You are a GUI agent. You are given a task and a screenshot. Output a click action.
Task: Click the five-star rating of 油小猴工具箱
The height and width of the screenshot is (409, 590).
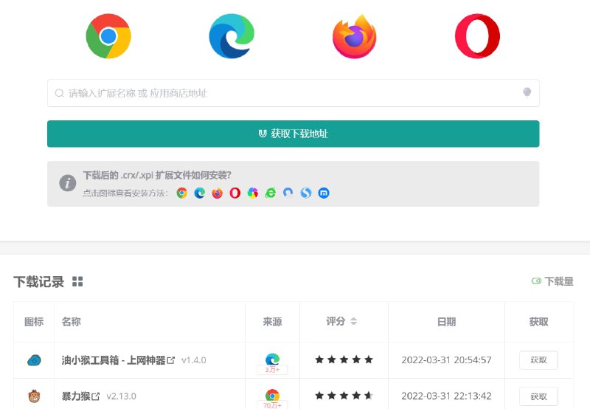pyautogui.click(x=344, y=360)
